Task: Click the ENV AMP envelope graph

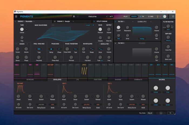Action: click(21, 89)
